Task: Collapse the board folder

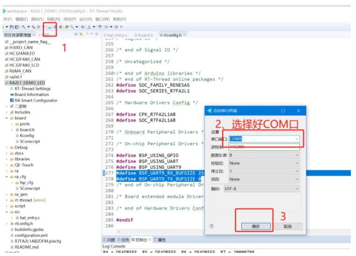Action: (x=7, y=118)
